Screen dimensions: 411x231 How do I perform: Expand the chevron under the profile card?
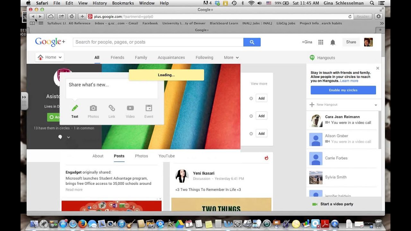click(x=68, y=137)
